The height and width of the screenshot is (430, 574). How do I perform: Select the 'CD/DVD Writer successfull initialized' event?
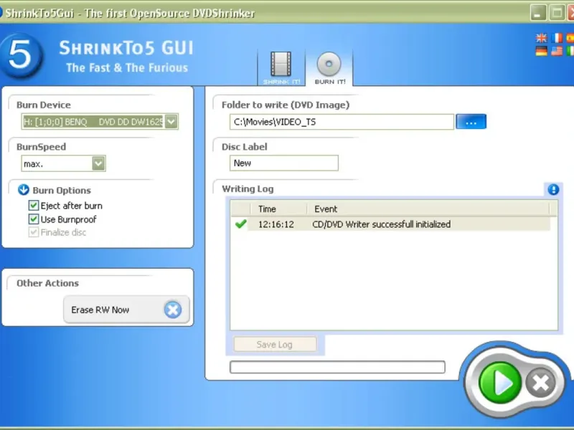click(x=382, y=224)
